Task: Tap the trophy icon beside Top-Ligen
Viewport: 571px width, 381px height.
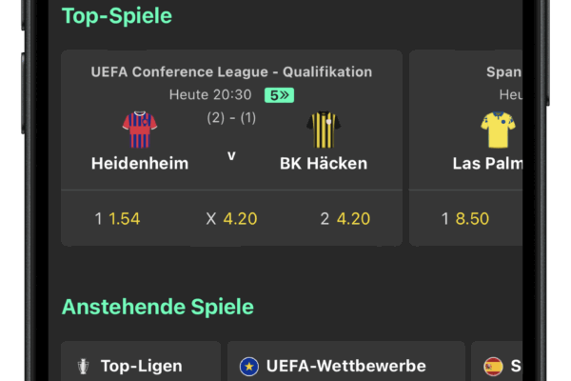Action: tap(84, 366)
